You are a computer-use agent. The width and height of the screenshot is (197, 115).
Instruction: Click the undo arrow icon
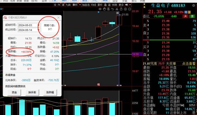pyautogui.click(x=113, y=9)
